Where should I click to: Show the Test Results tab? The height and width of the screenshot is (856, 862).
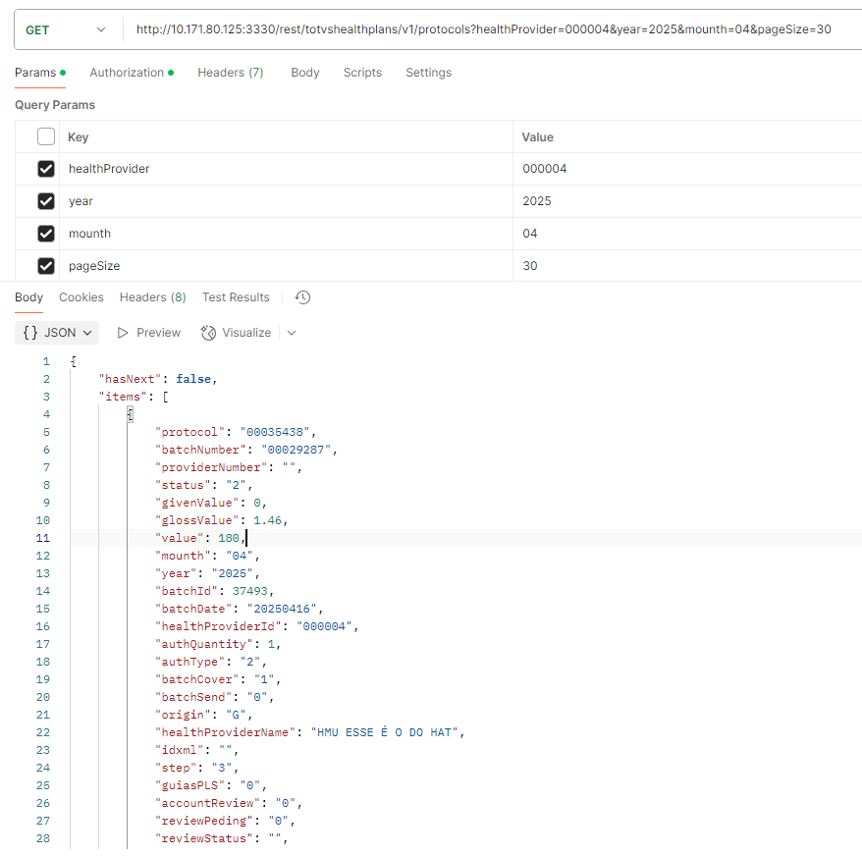point(236,297)
